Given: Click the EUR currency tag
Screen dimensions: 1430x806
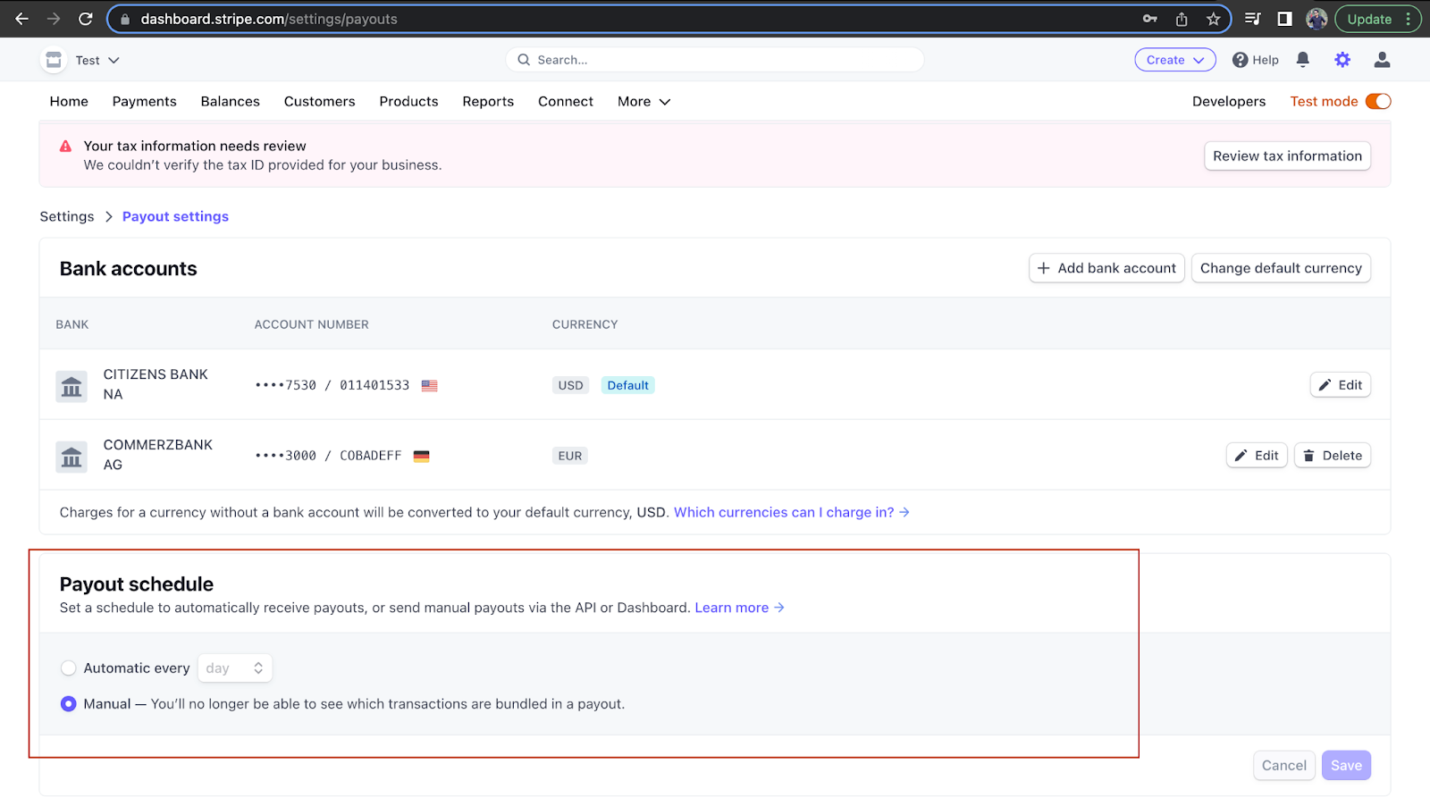Looking at the screenshot, I should [570, 456].
